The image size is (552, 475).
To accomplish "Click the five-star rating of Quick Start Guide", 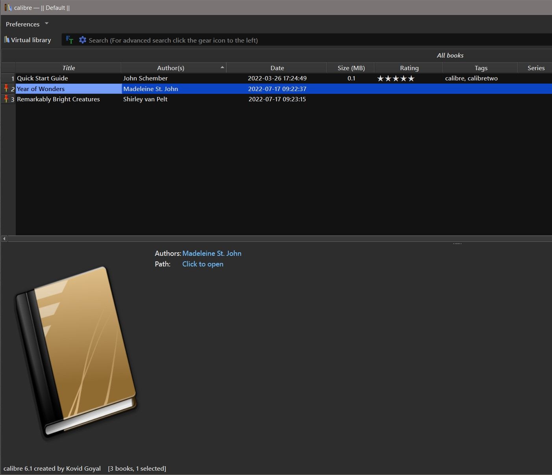I will [396, 78].
